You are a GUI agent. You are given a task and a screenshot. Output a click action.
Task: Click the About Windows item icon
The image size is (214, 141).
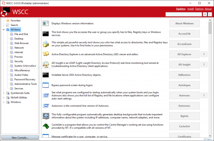45,23
